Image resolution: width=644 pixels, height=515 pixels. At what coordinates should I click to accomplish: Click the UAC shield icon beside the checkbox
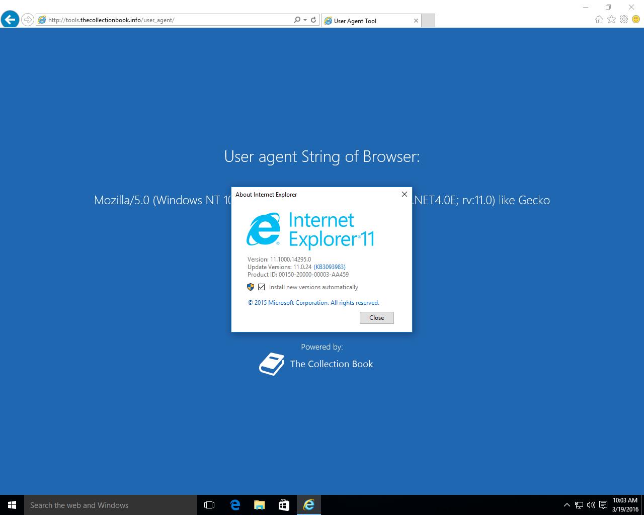[x=251, y=287]
